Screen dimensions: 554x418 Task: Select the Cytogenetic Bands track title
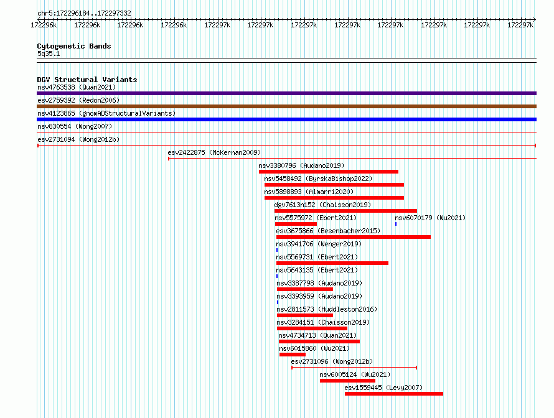(x=74, y=46)
